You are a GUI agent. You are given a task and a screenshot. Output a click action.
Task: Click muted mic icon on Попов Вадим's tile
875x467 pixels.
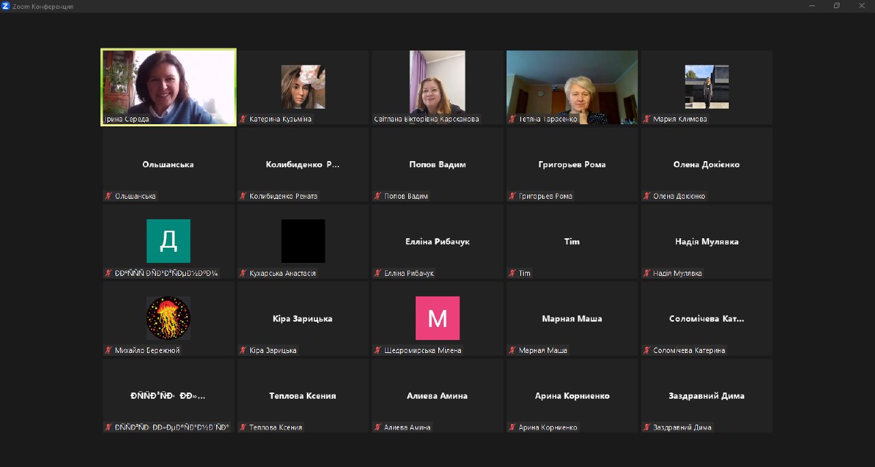pos(377,196)
